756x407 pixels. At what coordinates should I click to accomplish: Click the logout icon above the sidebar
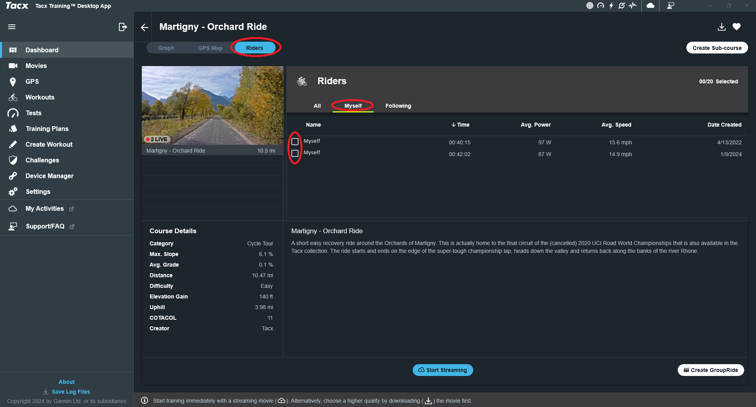pos(123,27)
